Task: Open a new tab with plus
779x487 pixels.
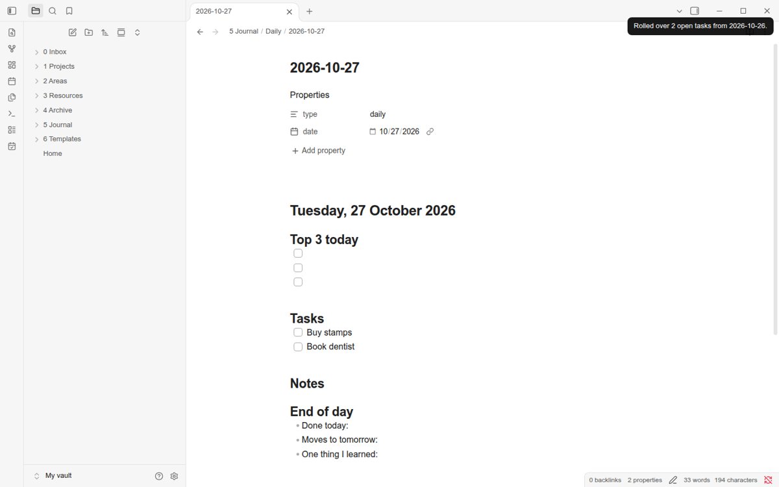Action: point(310,12)
